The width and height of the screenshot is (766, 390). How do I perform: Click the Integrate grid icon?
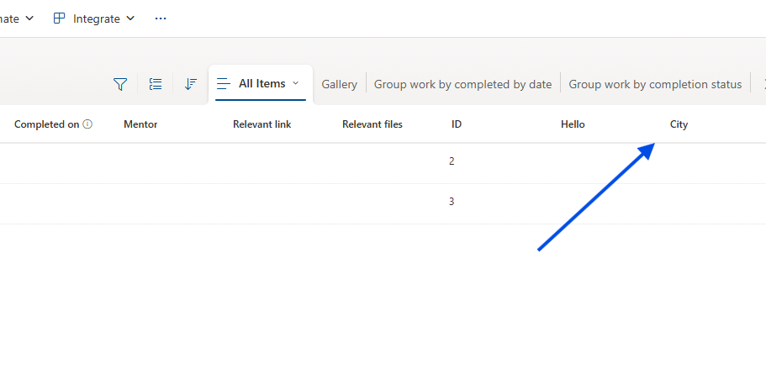pyautogui.click(x=60, y=18)
